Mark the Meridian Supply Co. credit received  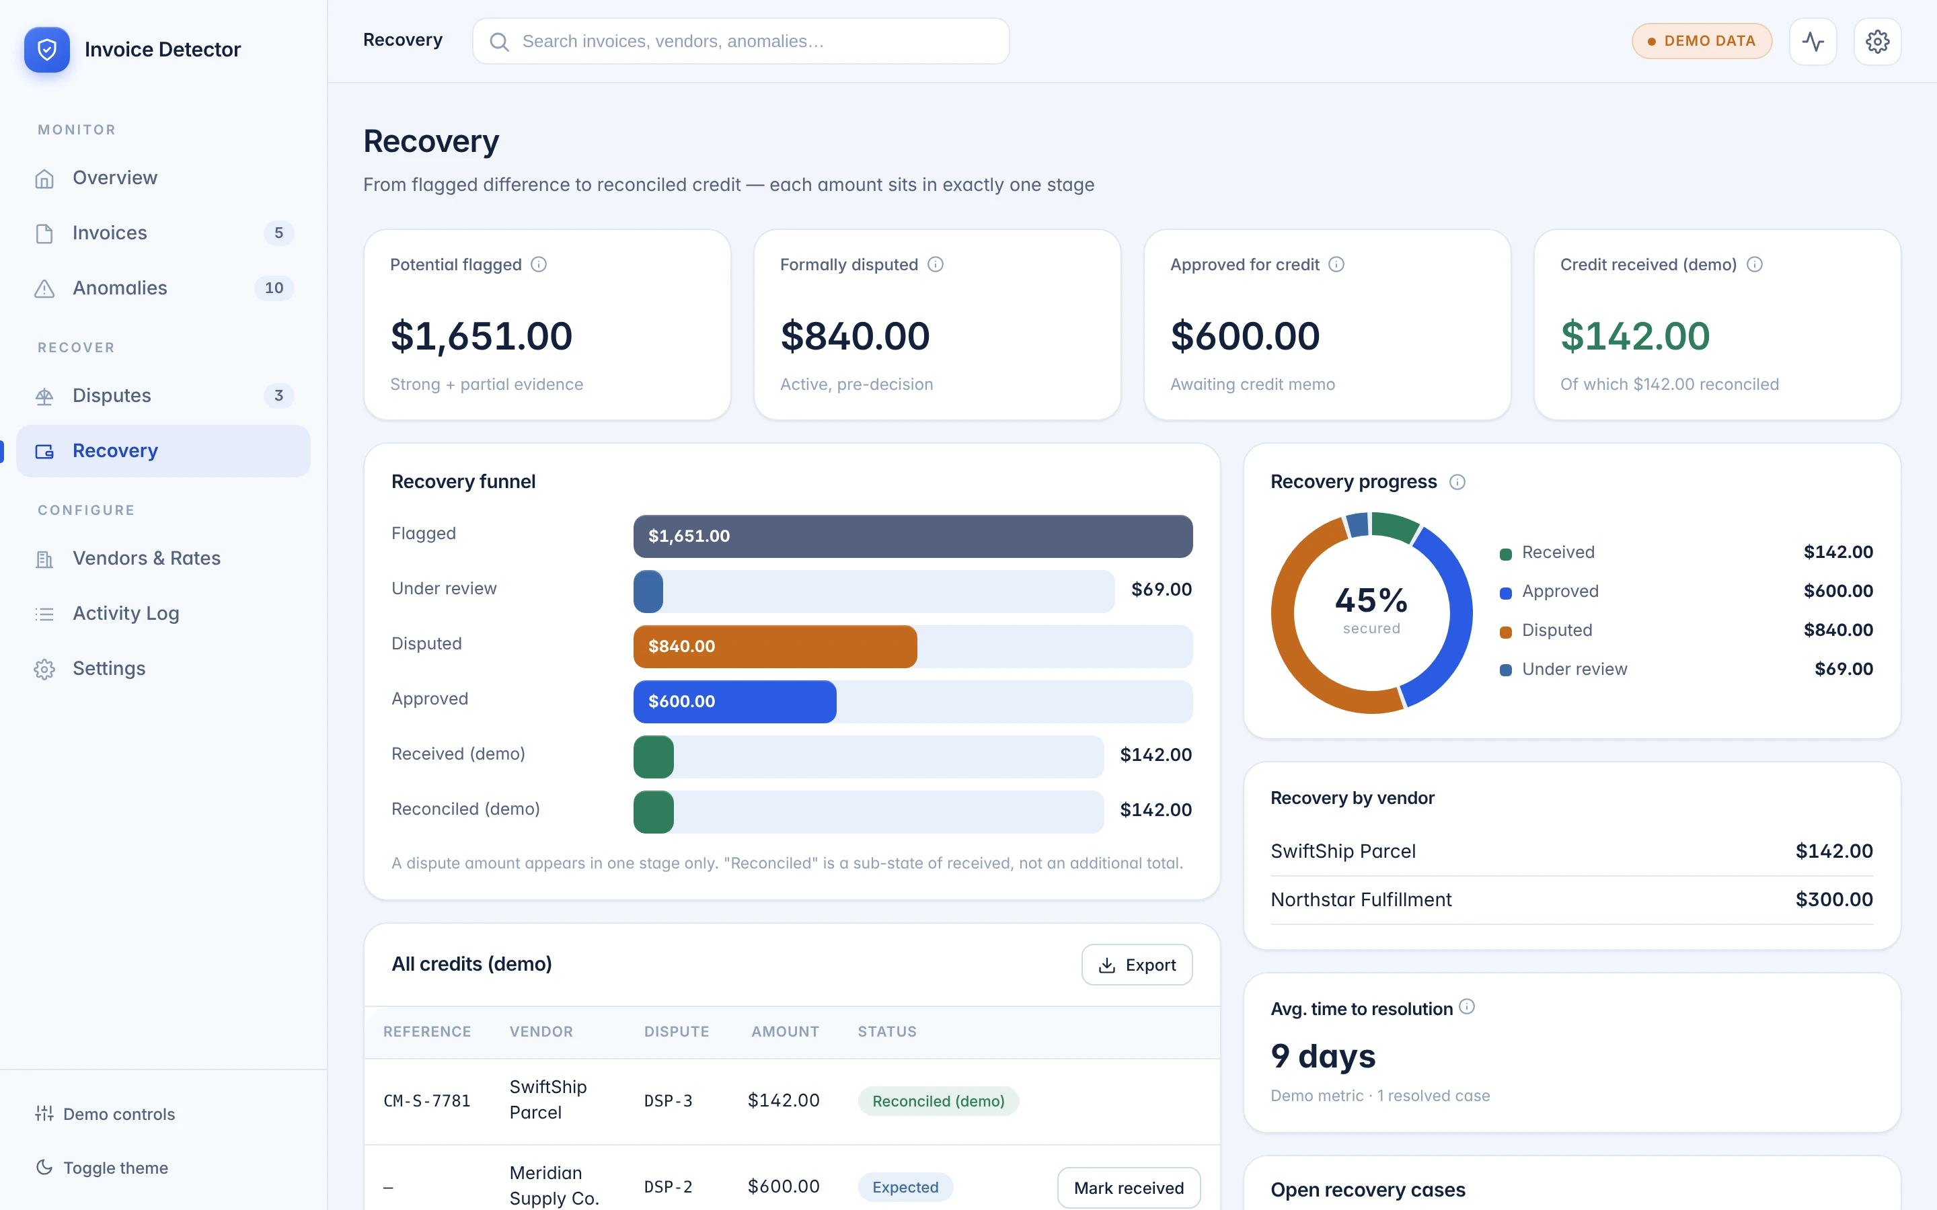click(x=1129, y=1188)
